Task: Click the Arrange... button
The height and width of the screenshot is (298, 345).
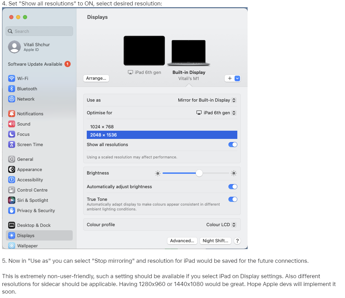Action: click(x=96, y=78)
